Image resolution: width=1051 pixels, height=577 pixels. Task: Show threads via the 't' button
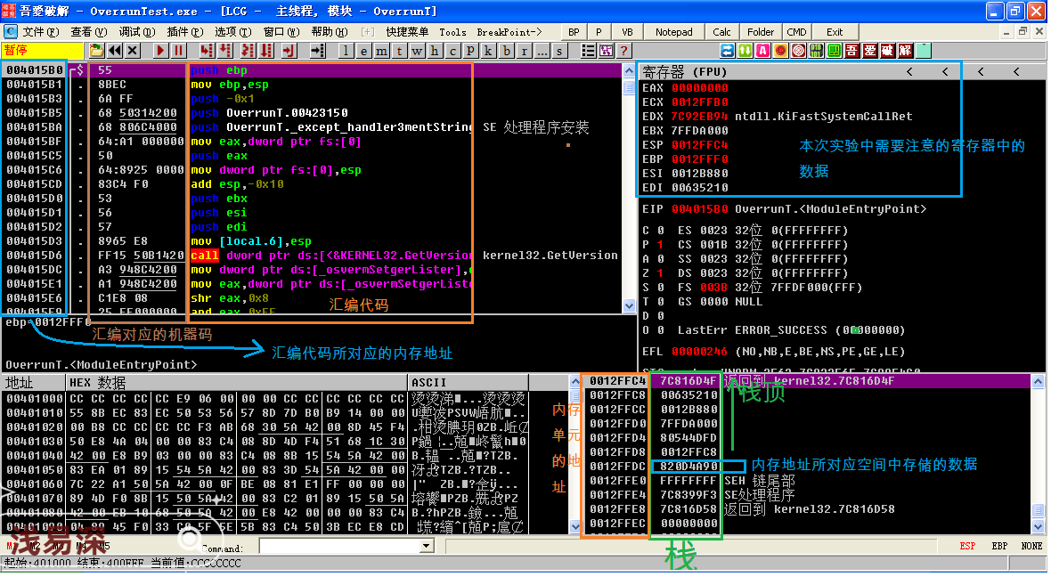coord(400,50)
